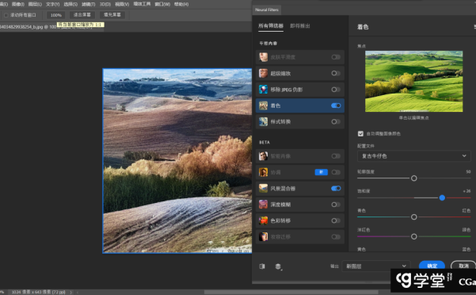Viewport: 476px width, 295px height.
Task: Click the 样式转换 filter thumbnail icon
Action: pos(263,121)
